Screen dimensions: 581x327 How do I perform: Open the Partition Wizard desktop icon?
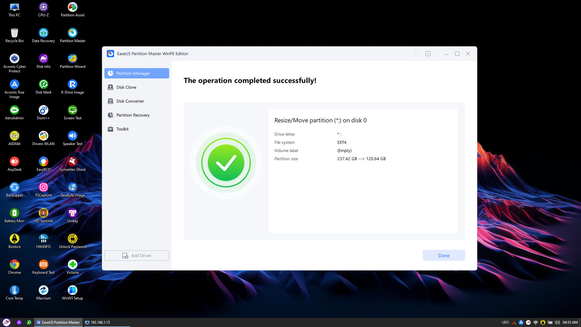coord(72,61)
